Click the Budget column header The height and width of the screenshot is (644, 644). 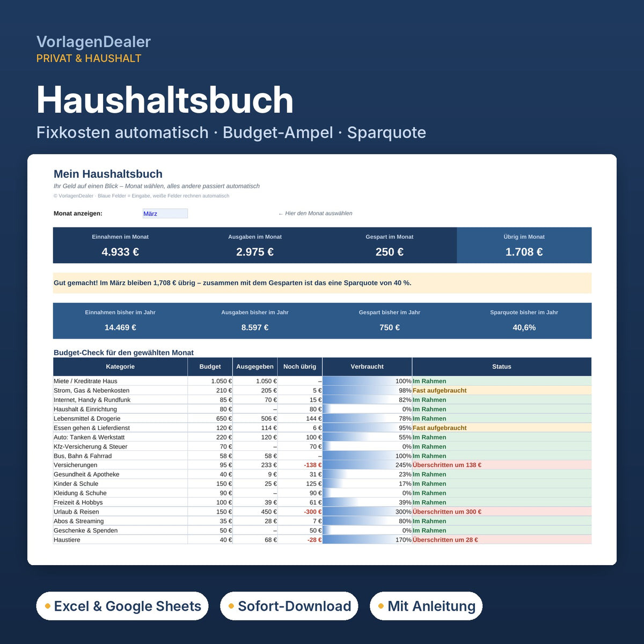pos(210,367)
